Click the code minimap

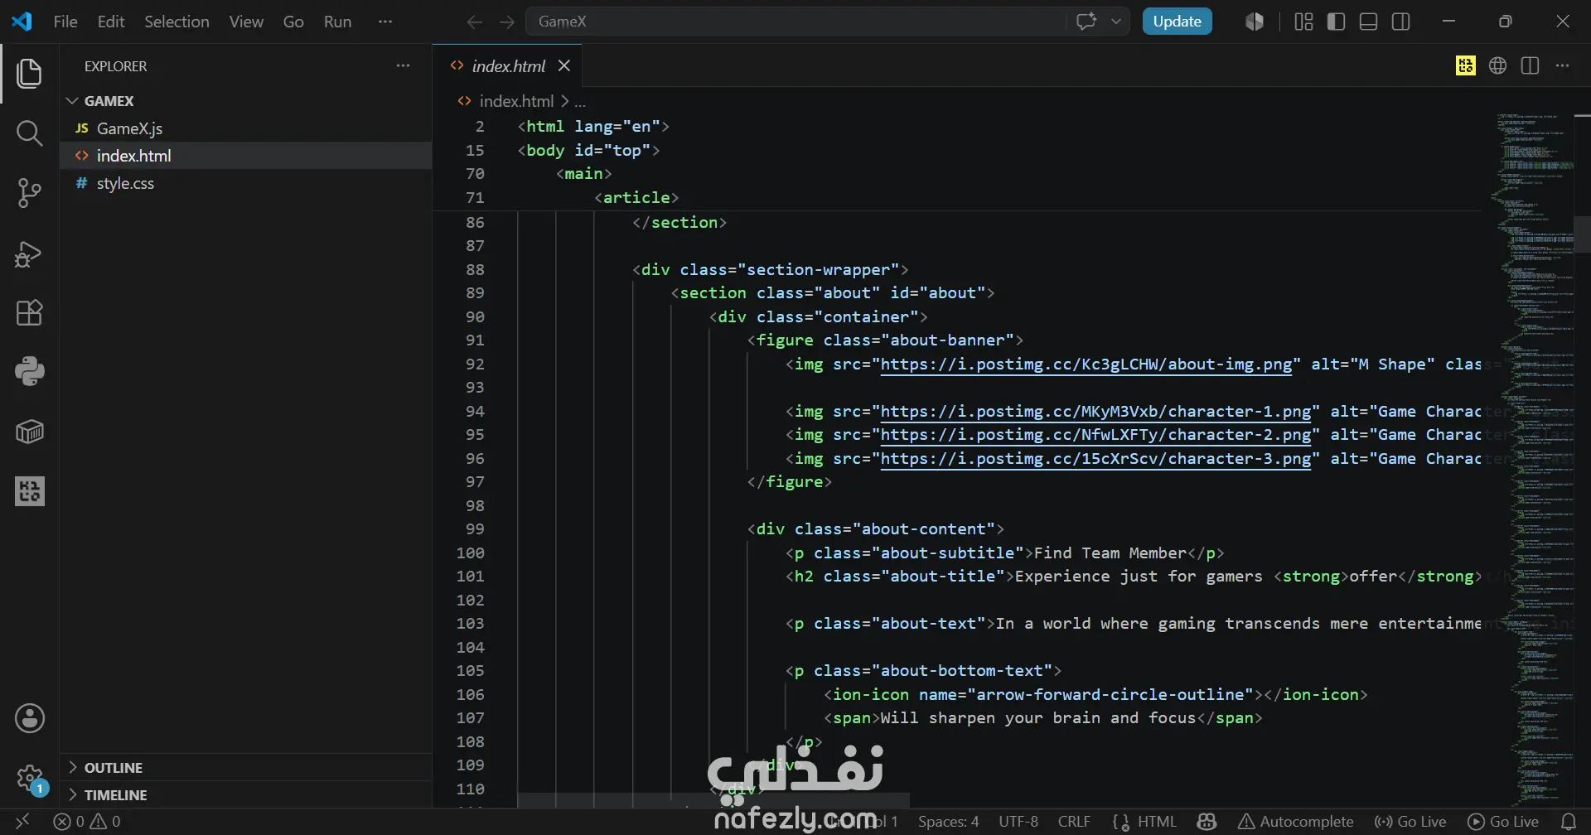1534,460
